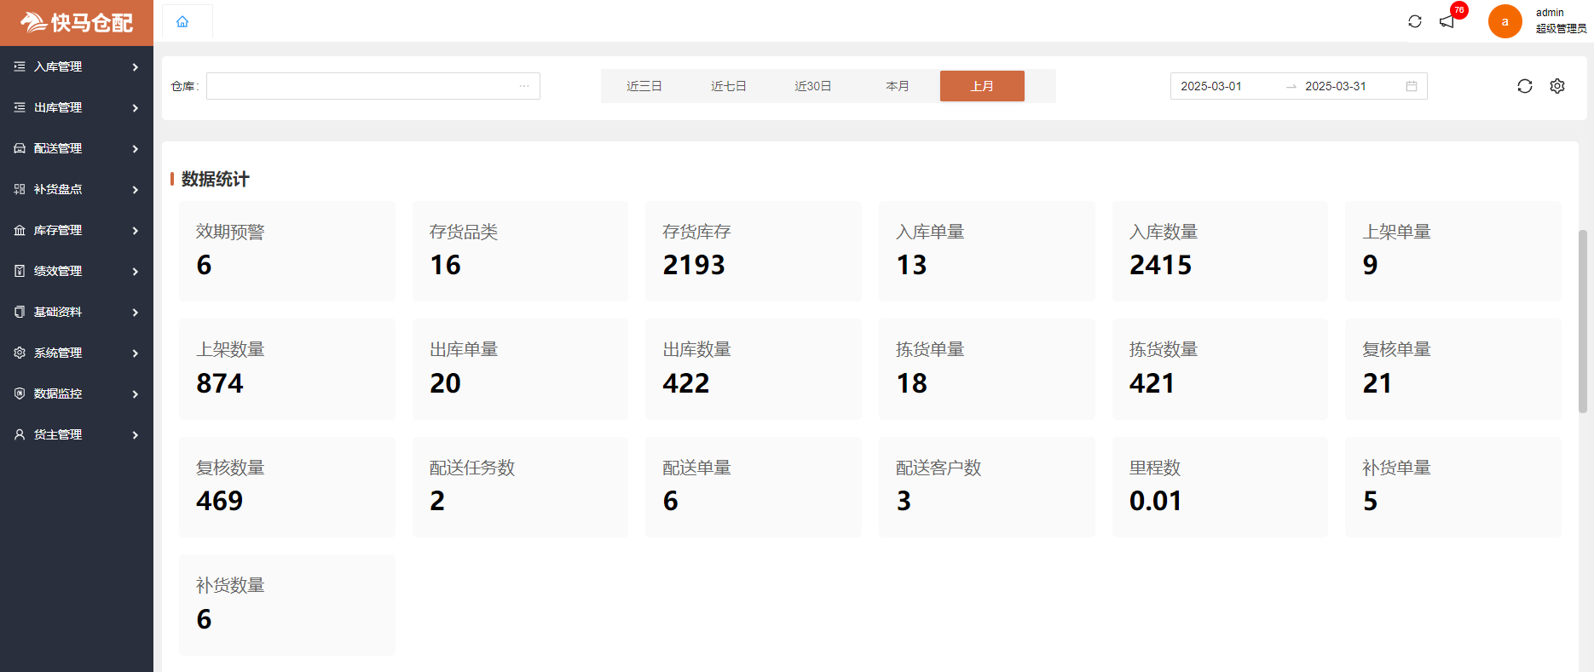Open the notifications megaphone icon
The image size is (1594, 672).
1447,21
